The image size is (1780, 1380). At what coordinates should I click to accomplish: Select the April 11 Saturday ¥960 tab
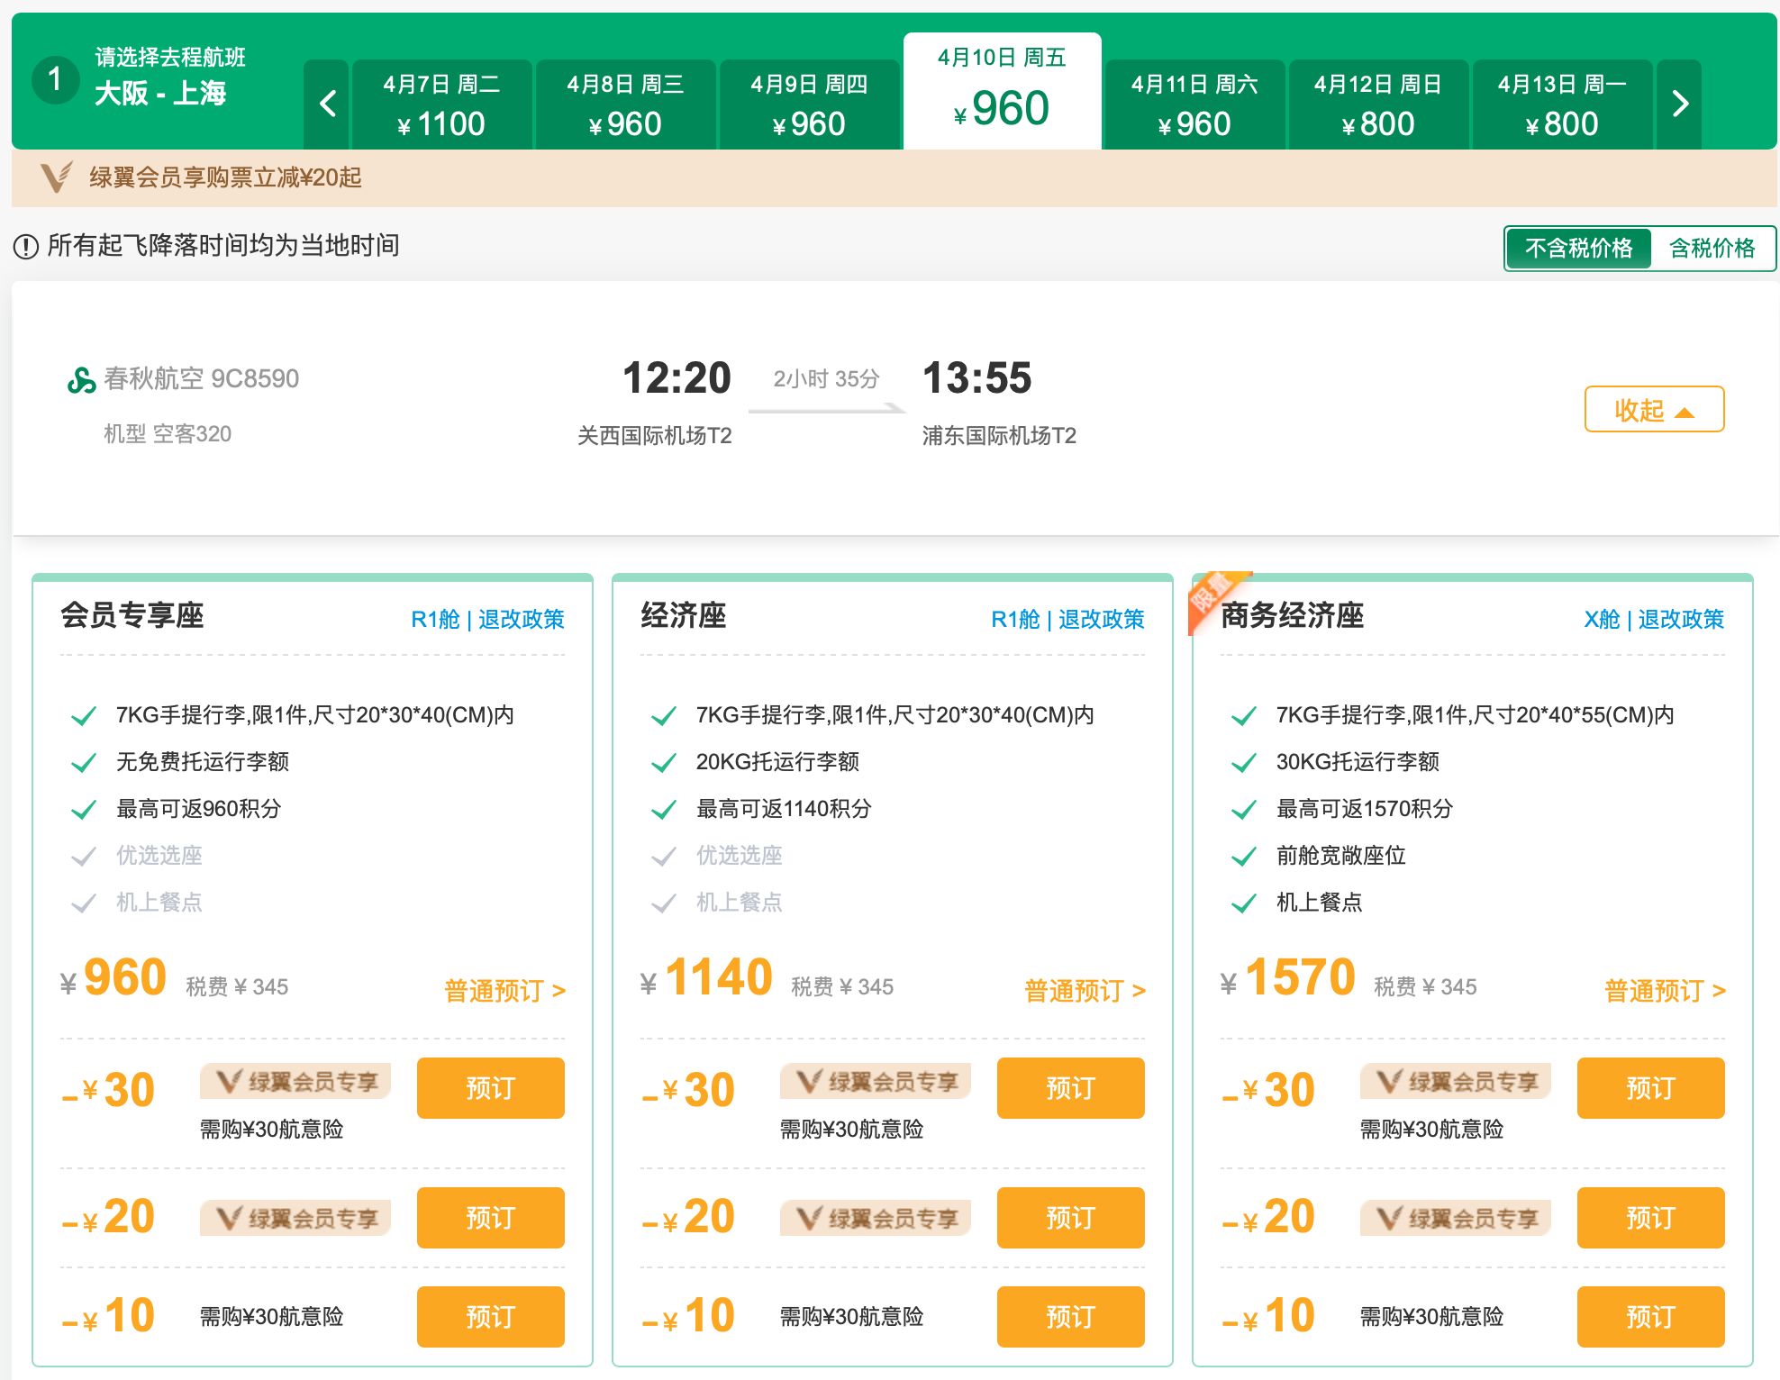click(1194, 104)
